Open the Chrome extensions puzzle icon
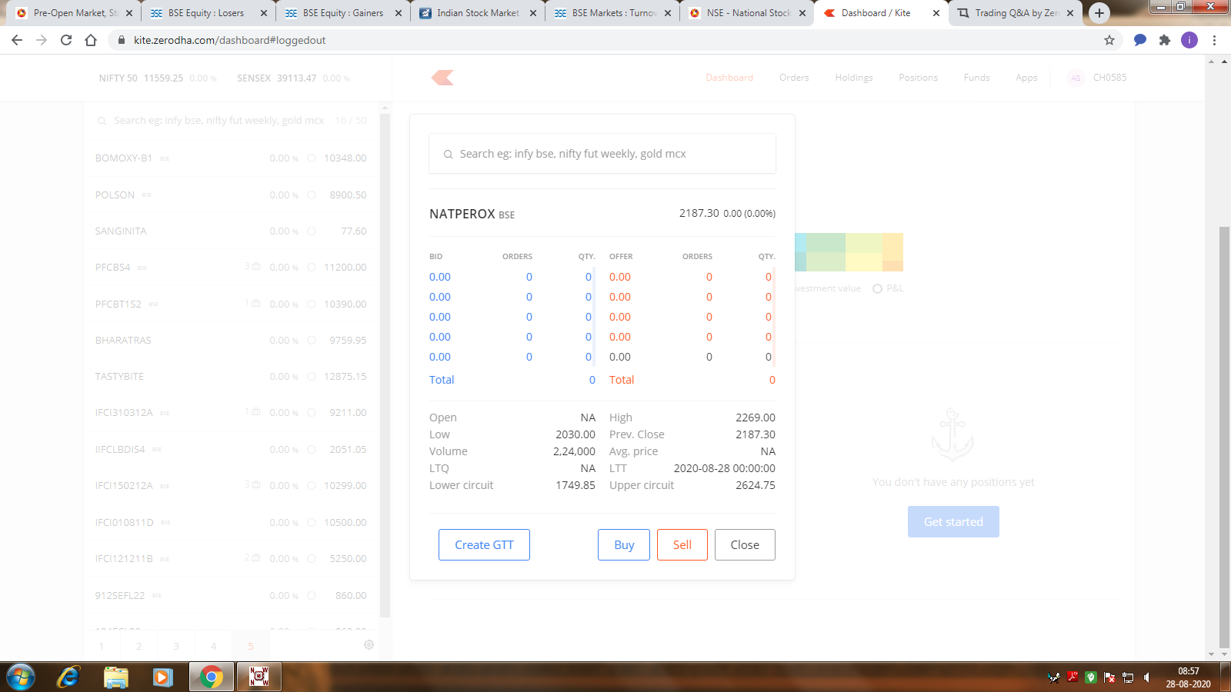The image size is (1231, 692). coord(1165,40)
